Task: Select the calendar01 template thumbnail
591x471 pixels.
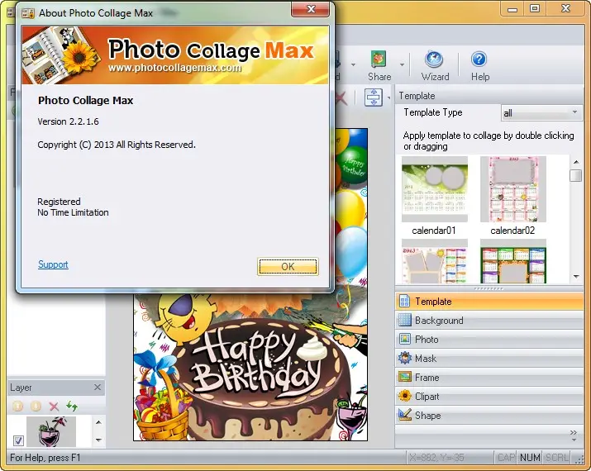Action: pos(435,189)
